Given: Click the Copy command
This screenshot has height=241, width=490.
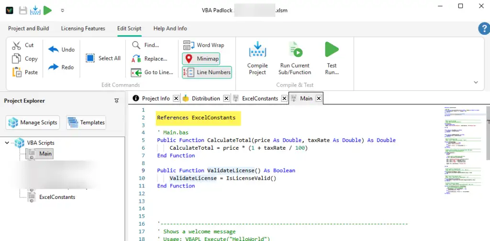Looking at the screenshot, I should [x=25, y=59].
